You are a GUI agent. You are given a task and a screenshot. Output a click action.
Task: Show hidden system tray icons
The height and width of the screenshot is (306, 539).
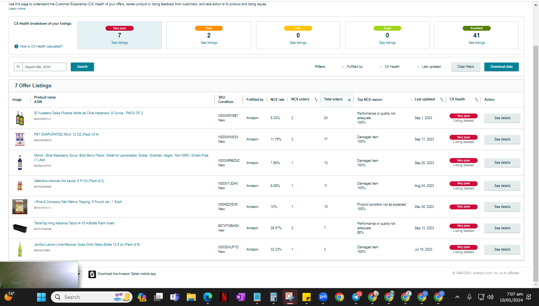click(x=457, y=297)
